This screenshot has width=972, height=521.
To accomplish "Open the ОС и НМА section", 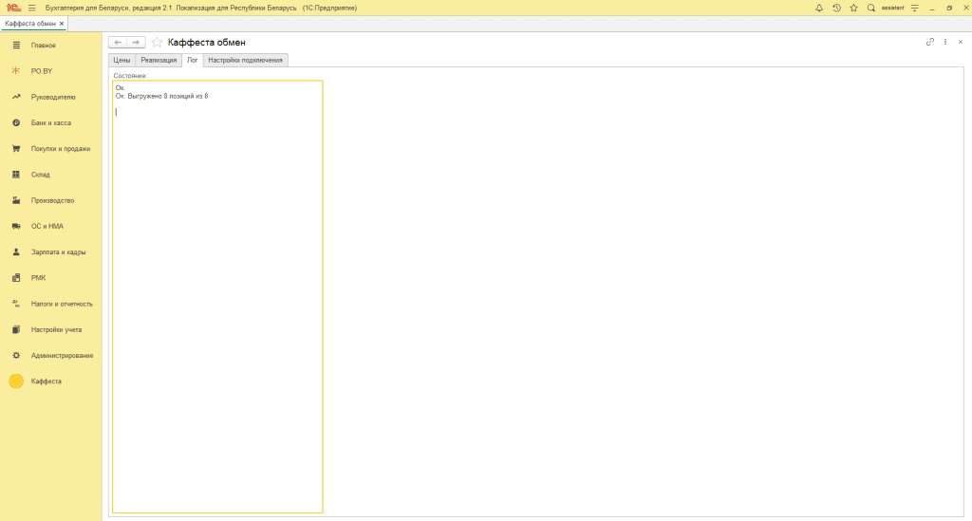I will coord(47,226).
